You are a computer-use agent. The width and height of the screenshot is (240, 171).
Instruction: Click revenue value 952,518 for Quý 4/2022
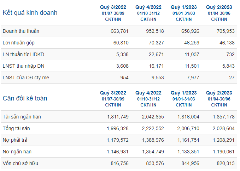pos(155,31)
